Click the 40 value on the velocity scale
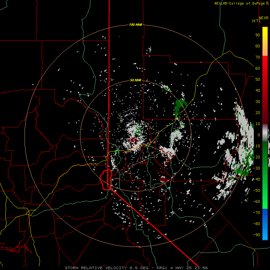Screen dimensions: 270x270 pyautogui.click(x=258, y=91)
